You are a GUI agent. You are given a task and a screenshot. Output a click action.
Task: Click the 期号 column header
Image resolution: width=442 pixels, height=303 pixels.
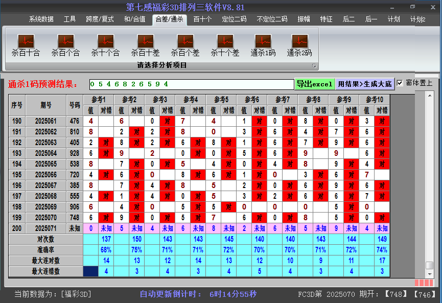point(46,105)
